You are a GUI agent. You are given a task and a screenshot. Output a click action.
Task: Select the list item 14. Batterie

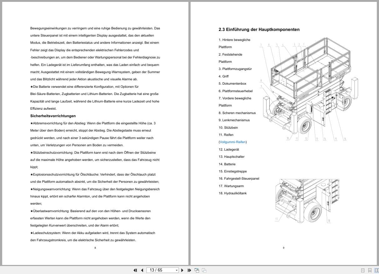coord(227,164)
